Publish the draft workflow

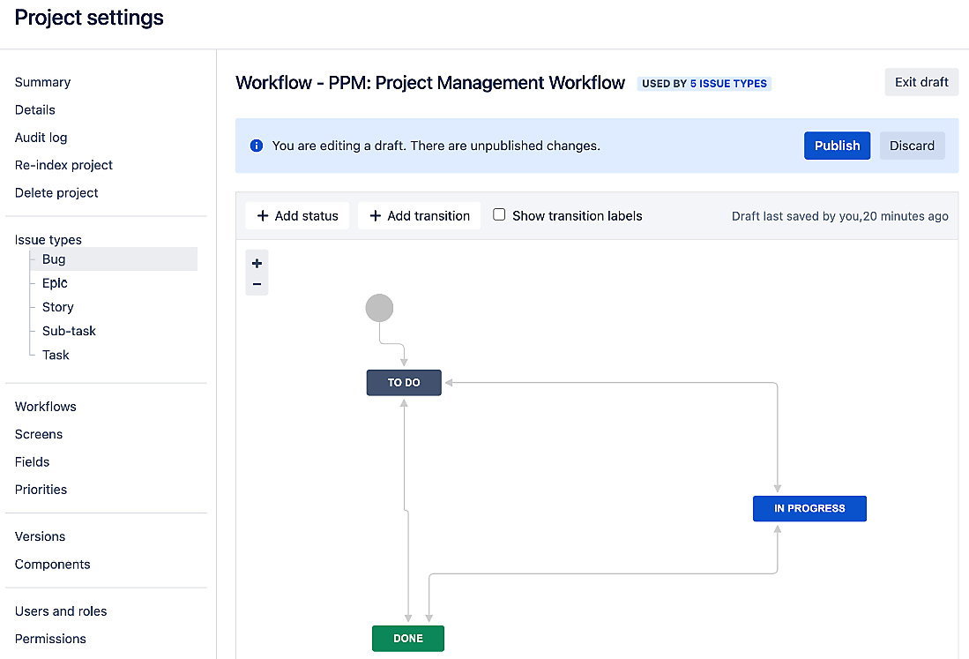point(836,145)
